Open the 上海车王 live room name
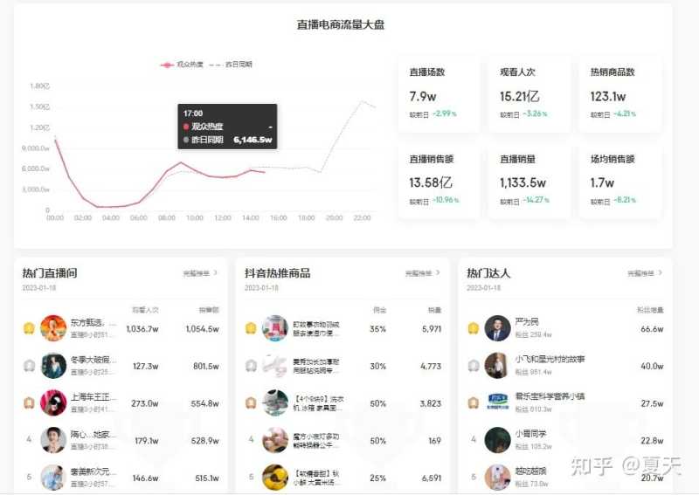Image resolution: width=699 pixels, height=495 pixels. tap(93, 397)
